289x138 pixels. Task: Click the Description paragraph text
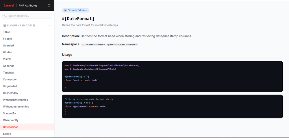click(x=127, y=36)
